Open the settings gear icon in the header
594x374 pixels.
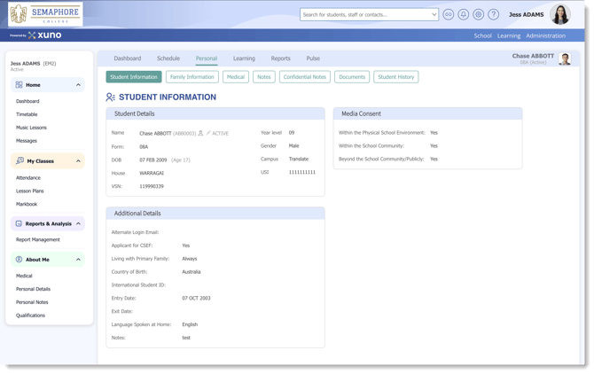pos(478,15)
